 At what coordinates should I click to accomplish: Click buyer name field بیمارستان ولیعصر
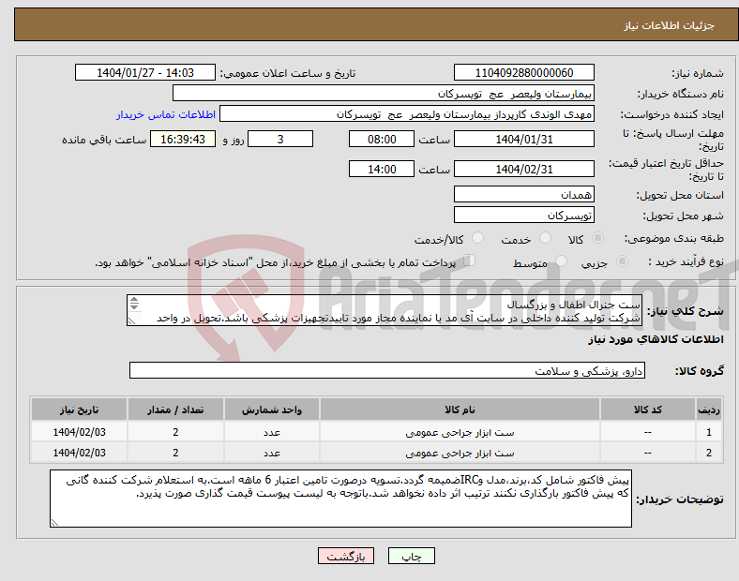(x=384, y=93)
